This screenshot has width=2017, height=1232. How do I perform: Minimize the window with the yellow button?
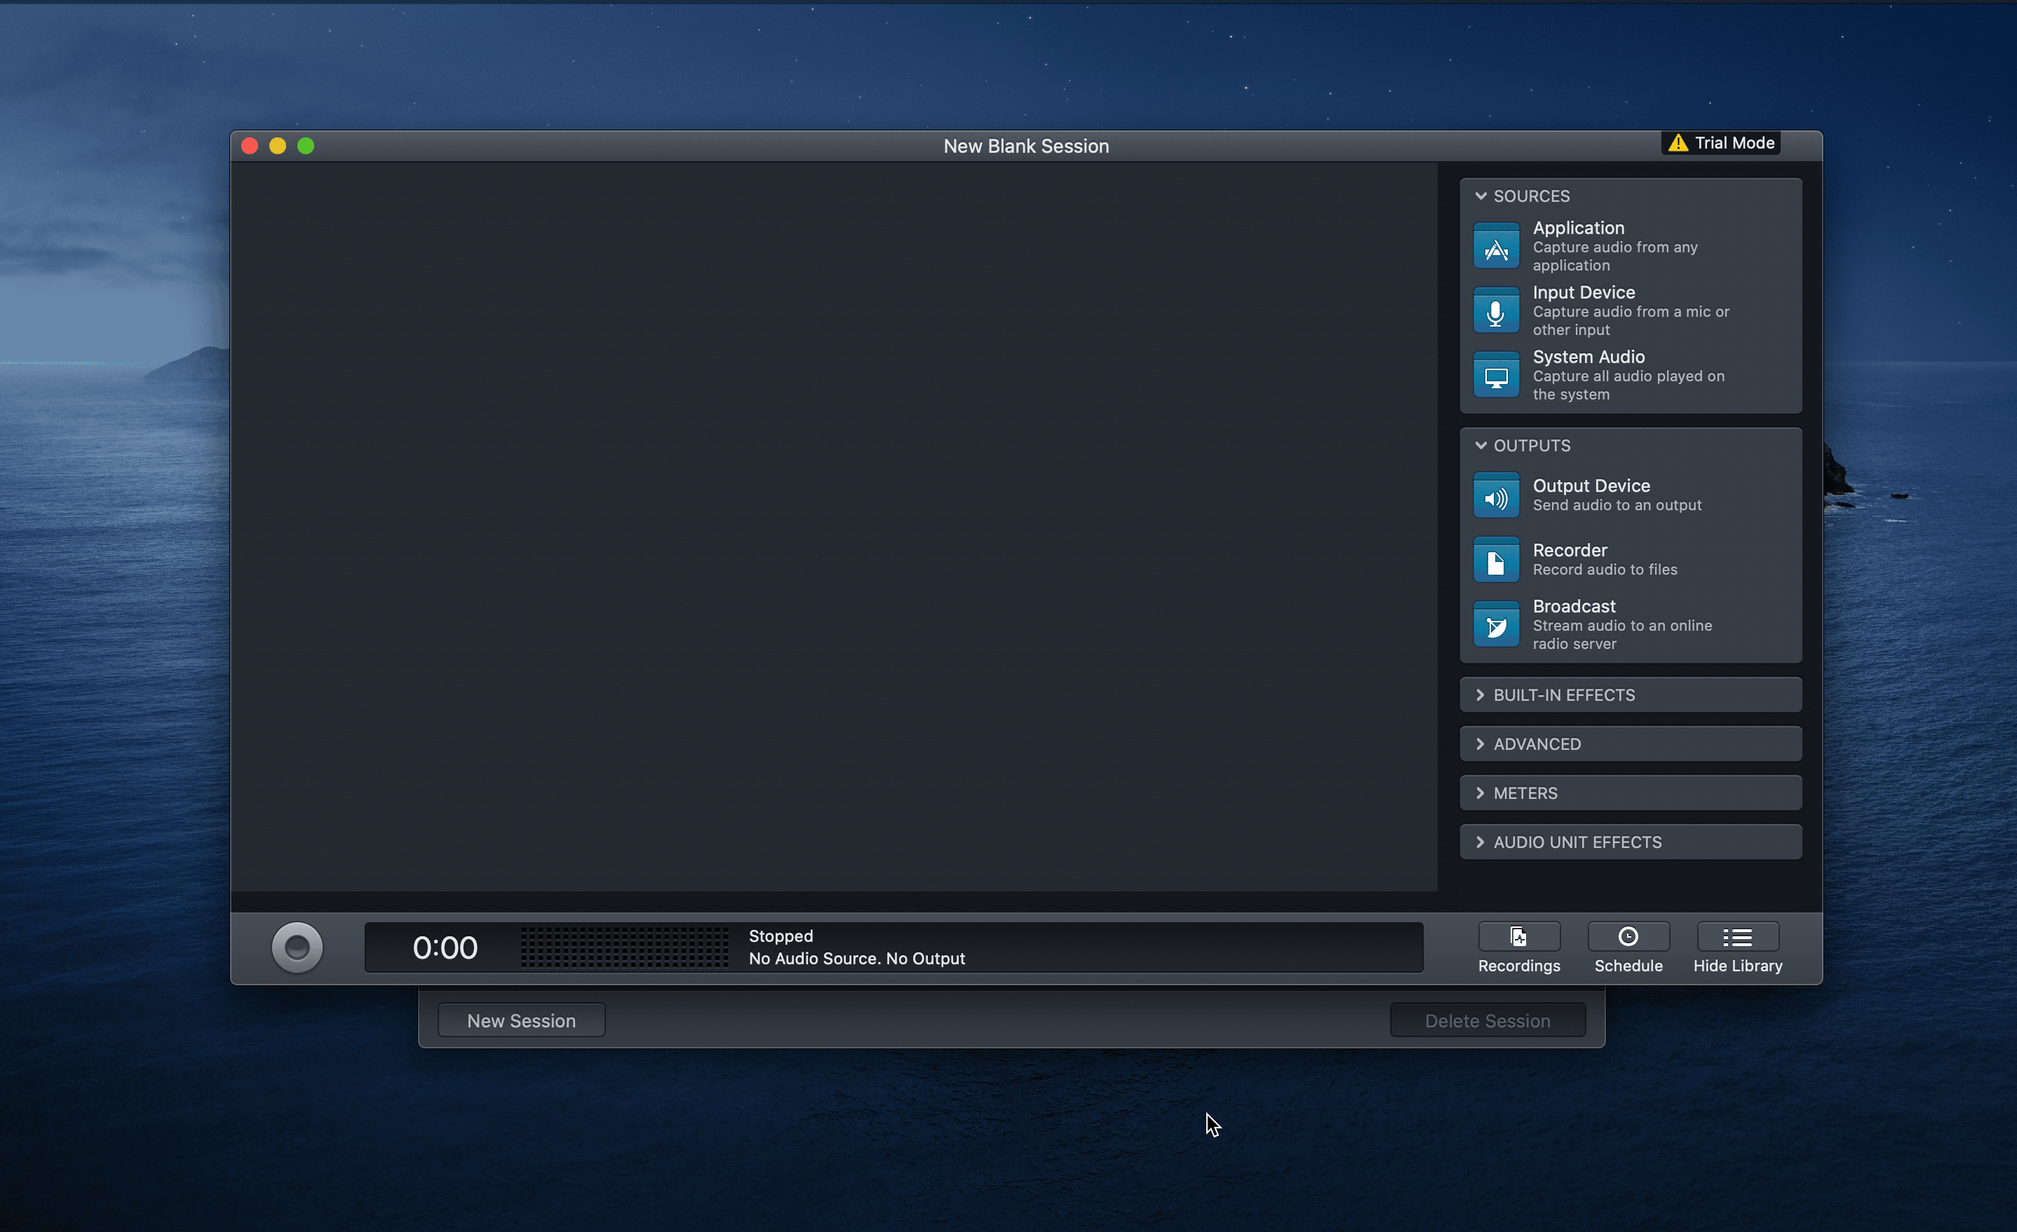click(278, 146)
